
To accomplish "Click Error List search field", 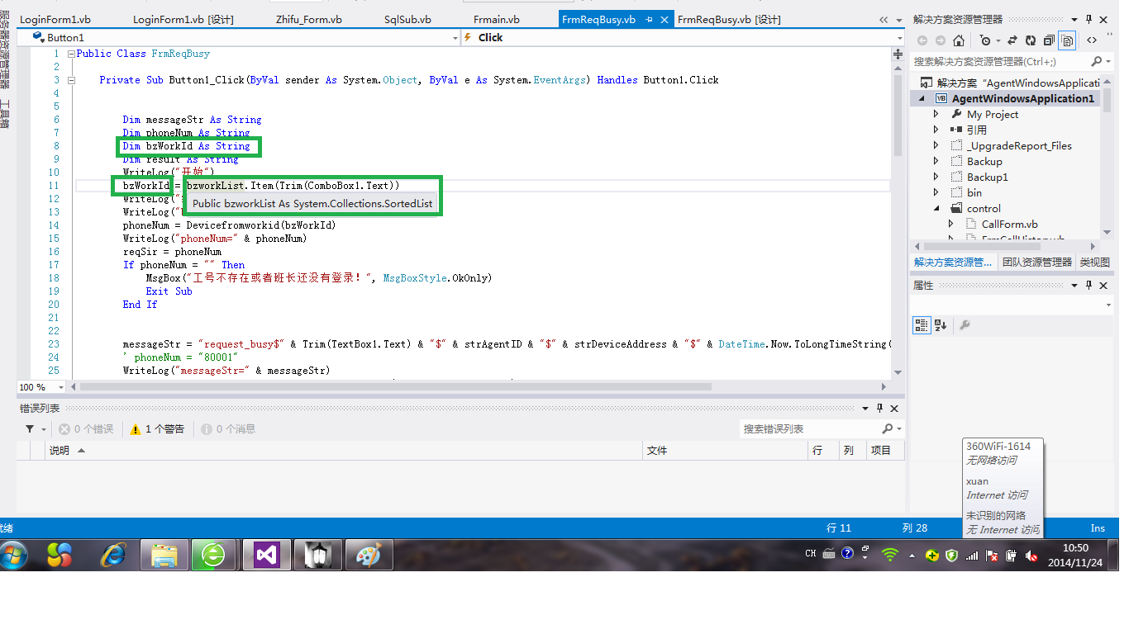I will pyautogui.click(x=810, y=428).
